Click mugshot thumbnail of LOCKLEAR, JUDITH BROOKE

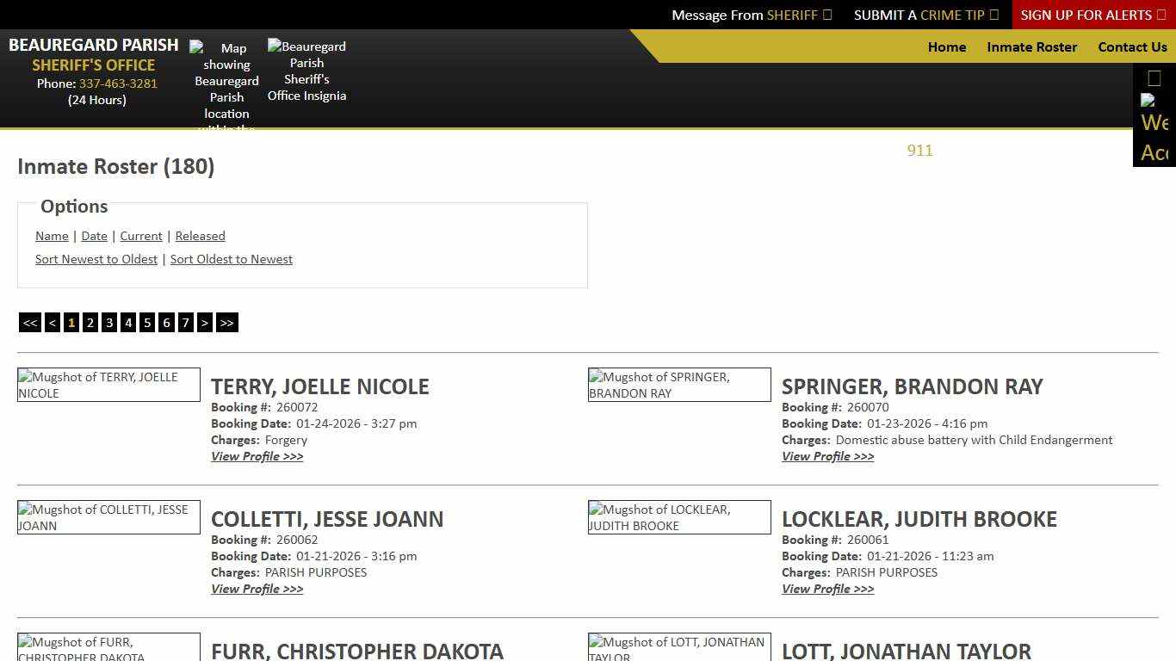tap(678, 516)
